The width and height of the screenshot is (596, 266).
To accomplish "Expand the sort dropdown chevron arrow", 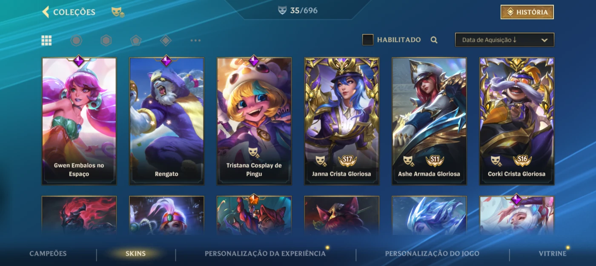I will [544, 40].
